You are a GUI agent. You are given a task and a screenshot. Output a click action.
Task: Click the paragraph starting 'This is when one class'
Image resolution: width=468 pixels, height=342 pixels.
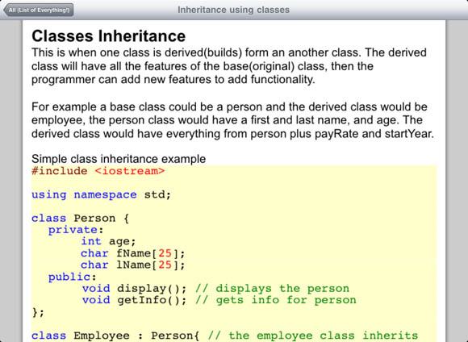click(x=229, y=66)
